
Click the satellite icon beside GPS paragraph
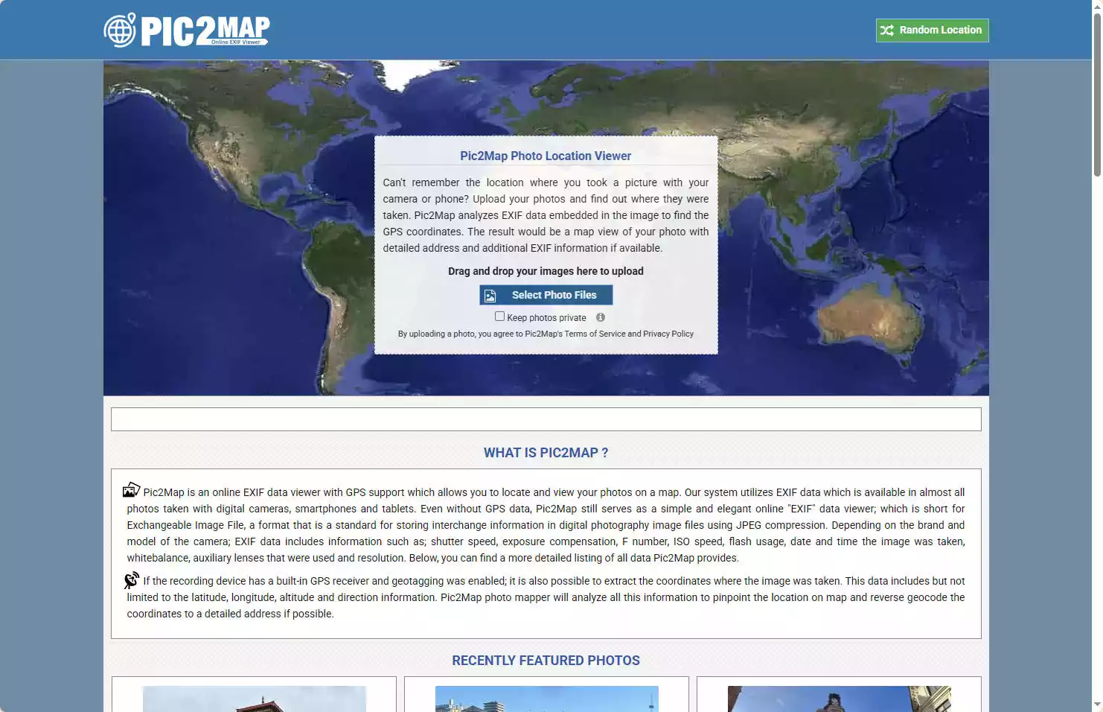point(132,579)
